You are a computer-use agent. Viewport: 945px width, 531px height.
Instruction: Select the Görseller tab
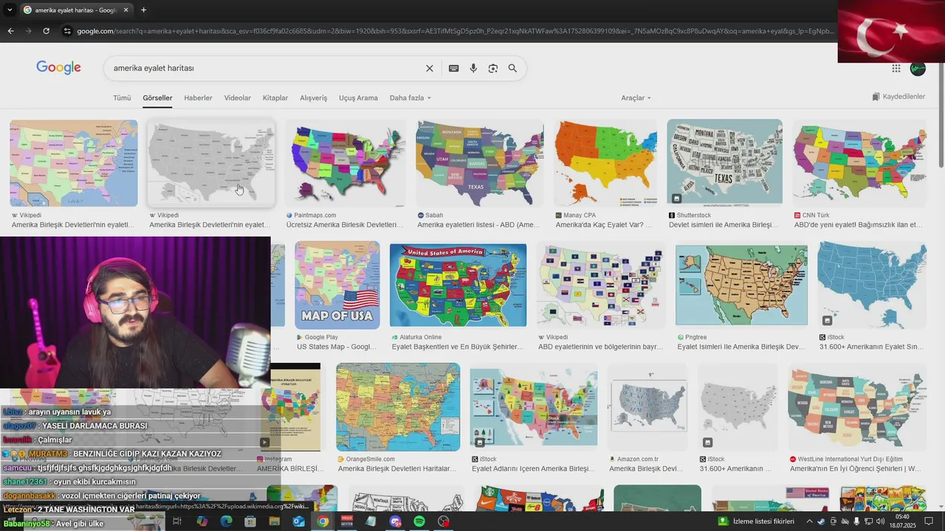click(157, 98)
